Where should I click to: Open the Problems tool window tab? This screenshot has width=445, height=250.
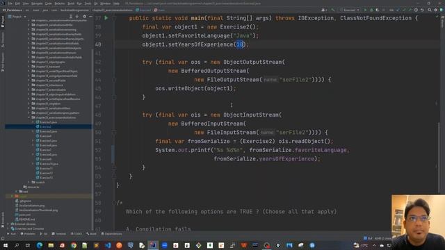(28, 234)
